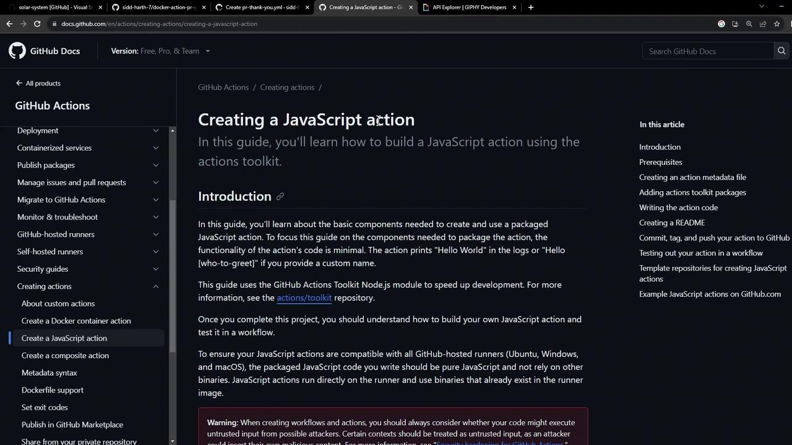Open Publish in GitHub Marketplace page
Viewport: 792px width, 445px height.
click(x=72, y=425)
